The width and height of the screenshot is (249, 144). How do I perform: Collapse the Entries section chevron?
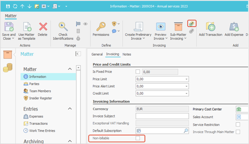[70, 109]
